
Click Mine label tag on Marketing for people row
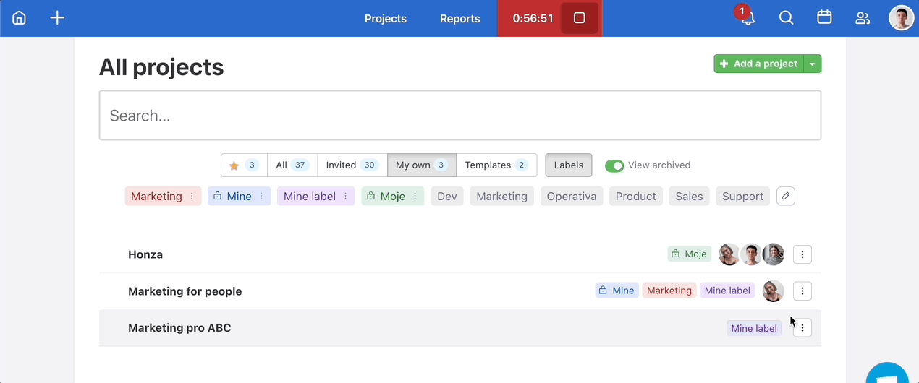(727, 291)
